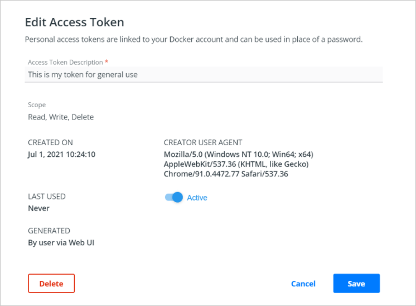Click the Mozilla/5.0 user agent text
The image size is (416, 306).
239,164
